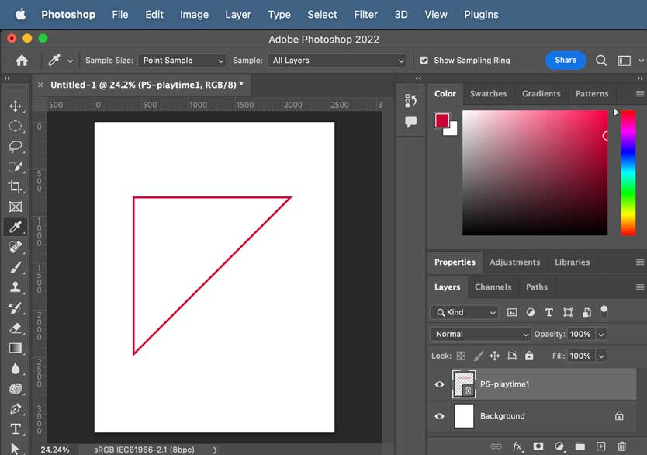
Task: Switch to the Channels tab
Action: click(493, 287)
